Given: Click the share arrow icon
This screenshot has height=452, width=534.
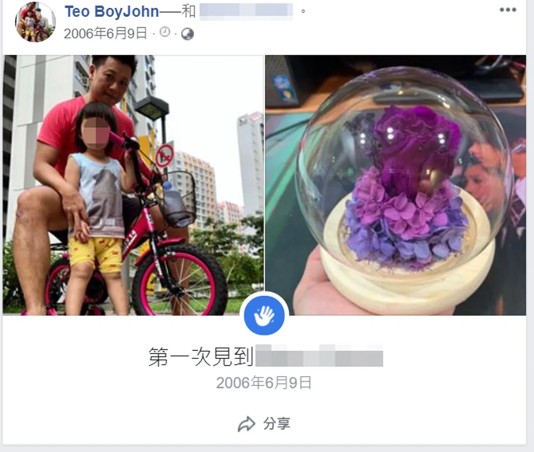Looking at the screenshot, I should coord(246,424).
